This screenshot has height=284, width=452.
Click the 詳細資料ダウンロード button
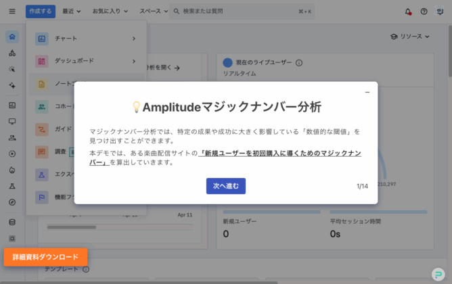pos(45,257)
